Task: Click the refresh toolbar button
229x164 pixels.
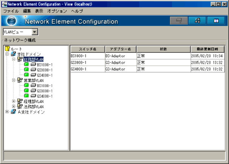Action: (x=216, y=21)
